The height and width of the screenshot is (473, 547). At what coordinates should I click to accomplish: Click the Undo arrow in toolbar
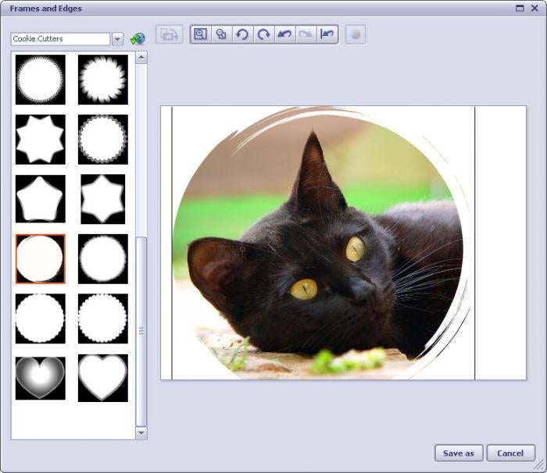(285, 34)
